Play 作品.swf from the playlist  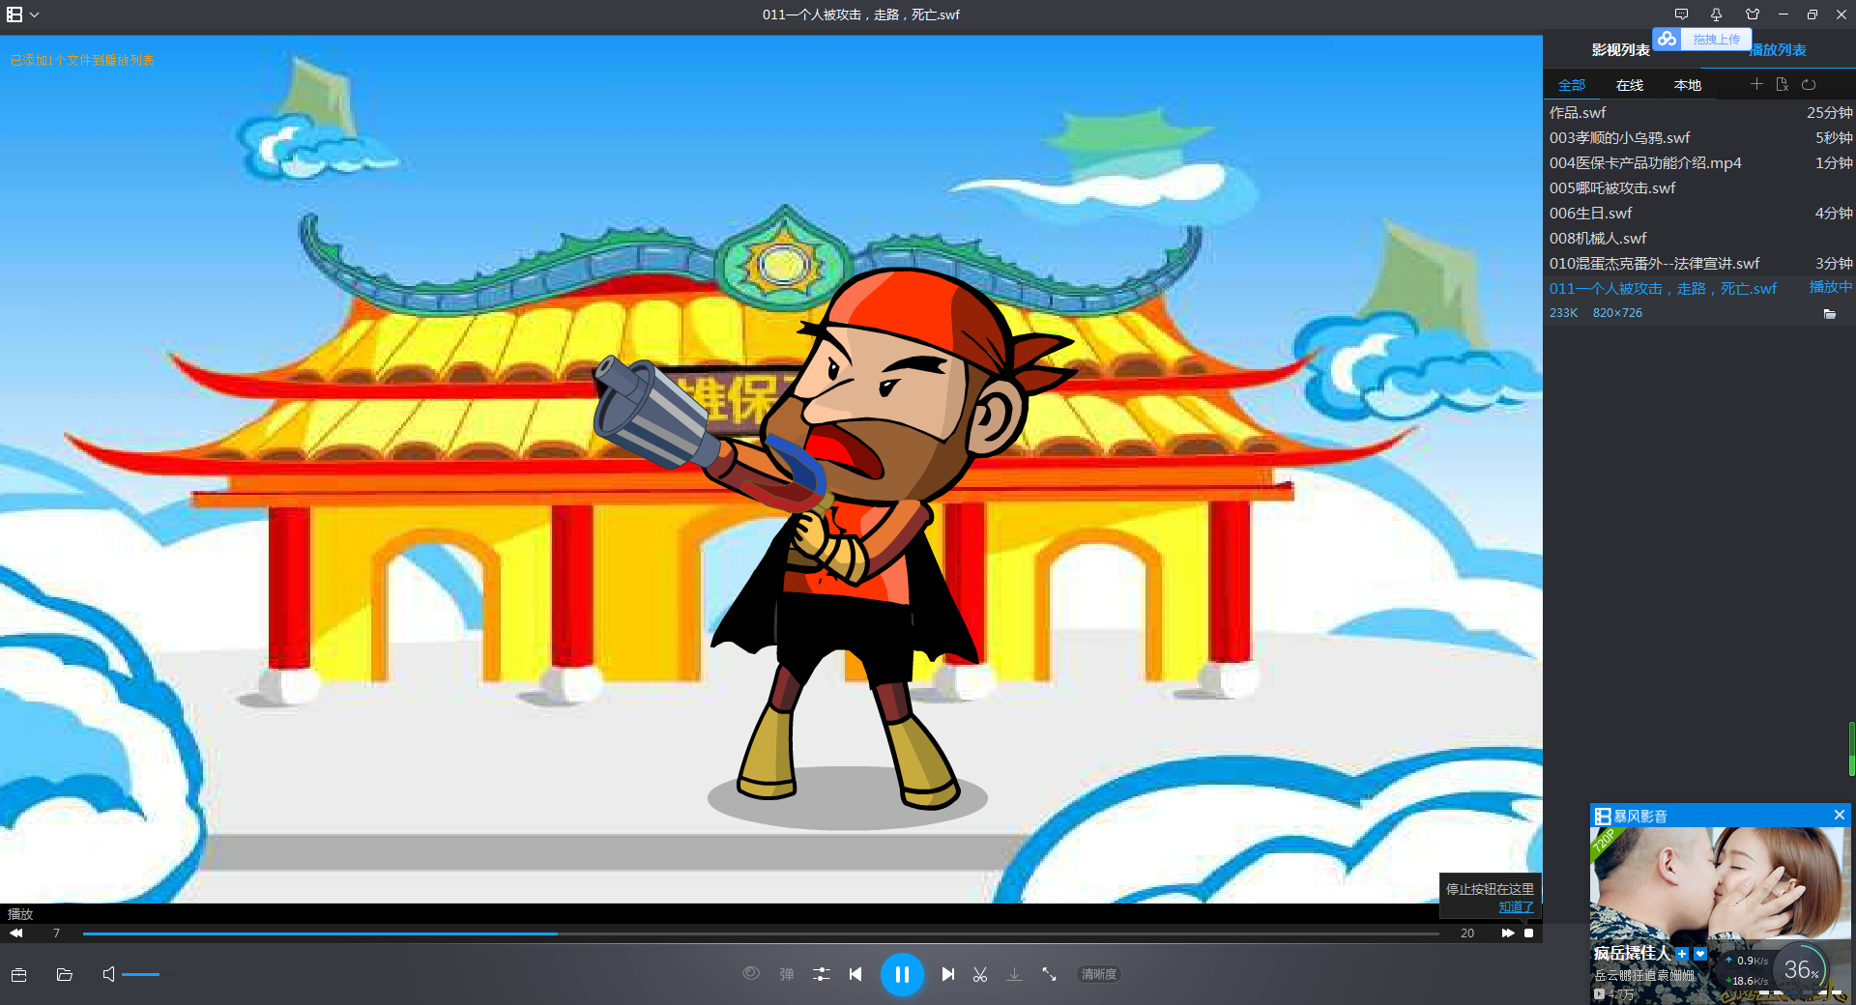[1699, 112]
